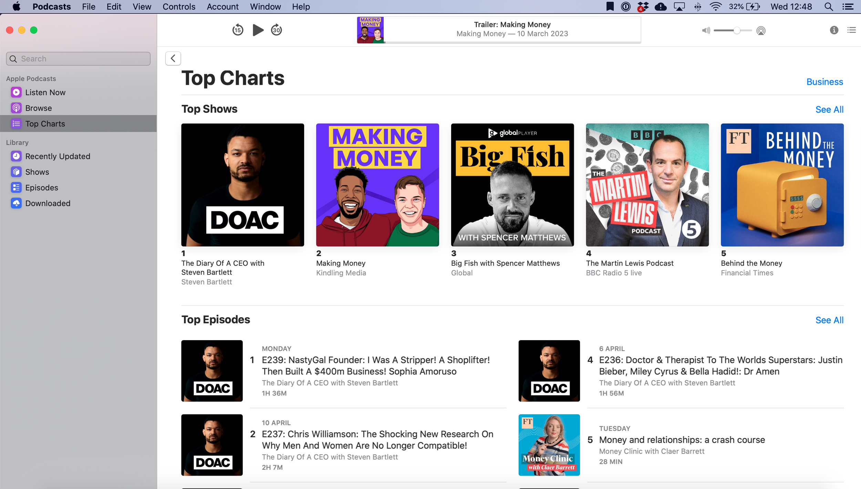Click the speaker volume icon
This screenshot has width=861, height=489.
706,31
